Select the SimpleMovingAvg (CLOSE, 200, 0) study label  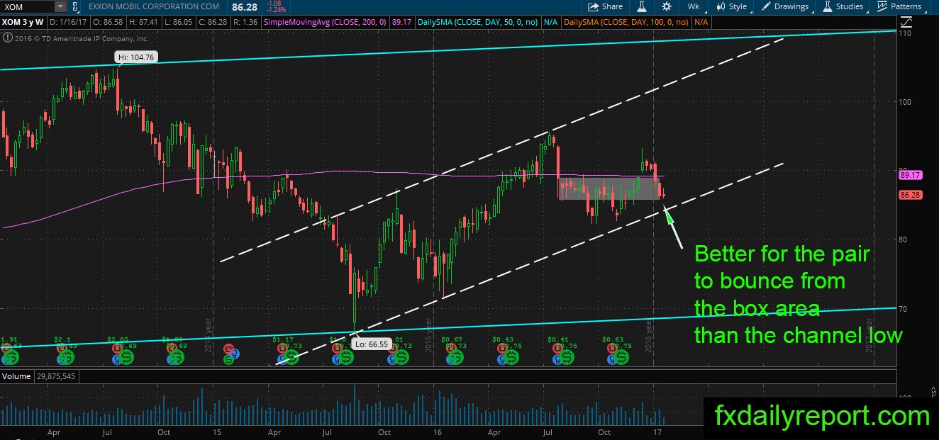pyautogui.click(x=325, y=23)
